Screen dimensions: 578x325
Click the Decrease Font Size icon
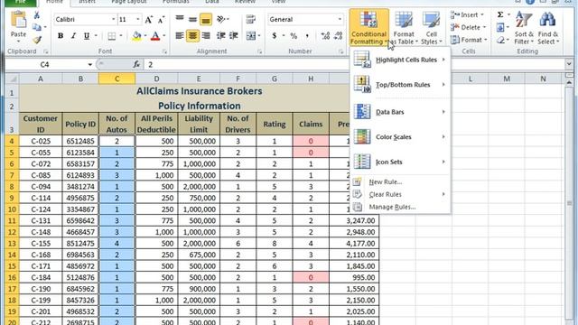pos(161,20)
